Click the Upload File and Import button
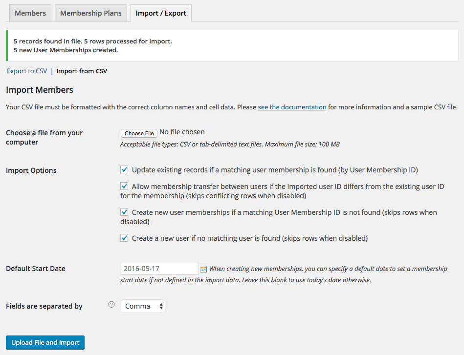Image resolution: width=464 pixels, height=355 pixels. tap(45, 342)
